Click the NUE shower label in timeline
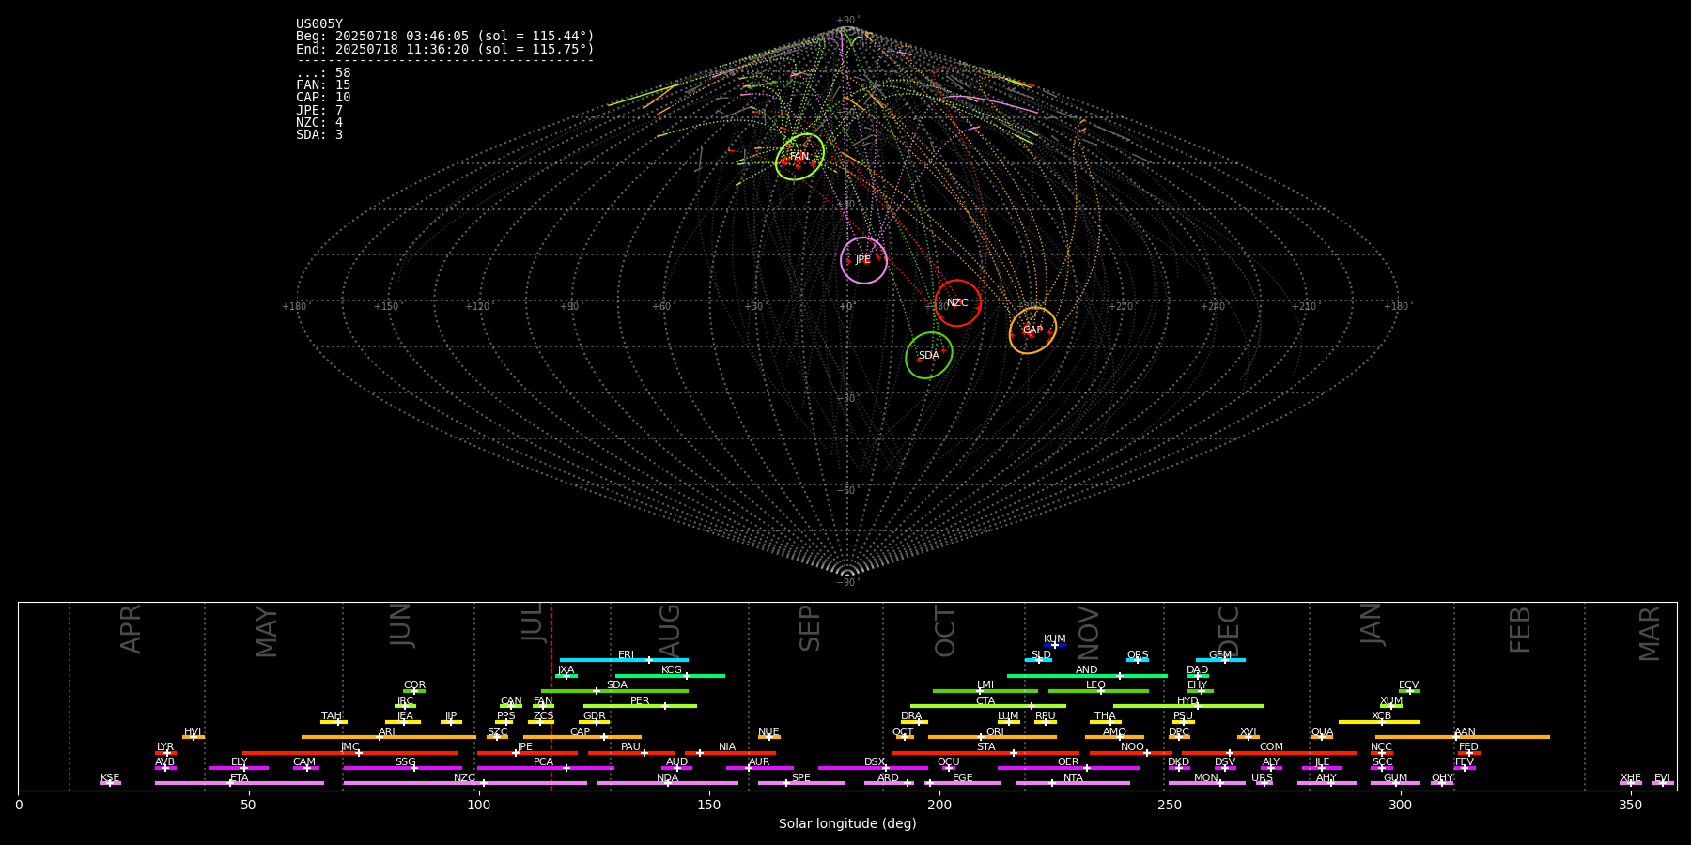The width and height of the screenshot is (1691, 845). pyautogui.click(x=768, y=732)
